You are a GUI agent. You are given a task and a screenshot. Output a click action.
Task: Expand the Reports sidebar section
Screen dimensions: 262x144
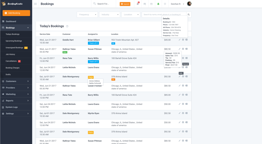16,101
